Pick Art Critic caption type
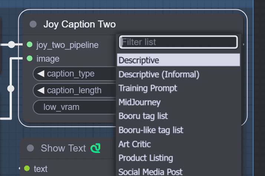 point(179,144)
